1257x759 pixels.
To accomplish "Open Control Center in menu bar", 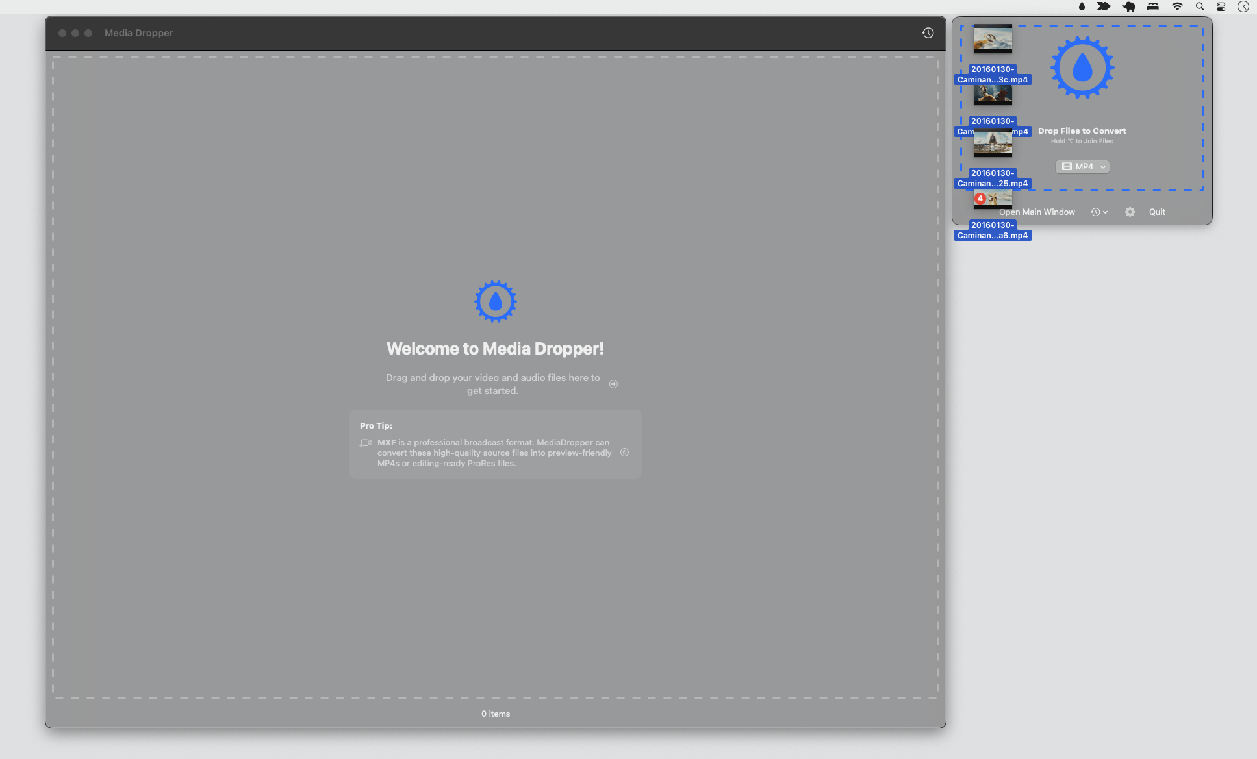I will (x=1221, y=6).
